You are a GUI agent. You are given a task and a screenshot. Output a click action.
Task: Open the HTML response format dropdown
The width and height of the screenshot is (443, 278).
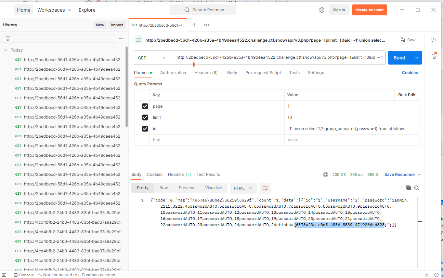[x=243, y=188]
